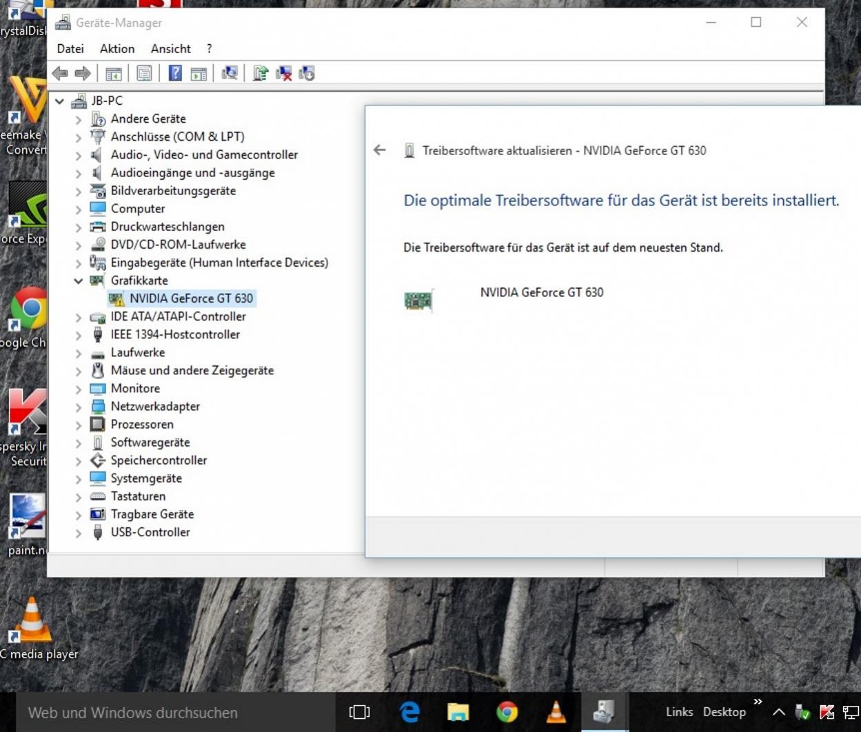
Task: Select the IEEE 1394-Hostcontroller label
Action: (x=175, y=334)
